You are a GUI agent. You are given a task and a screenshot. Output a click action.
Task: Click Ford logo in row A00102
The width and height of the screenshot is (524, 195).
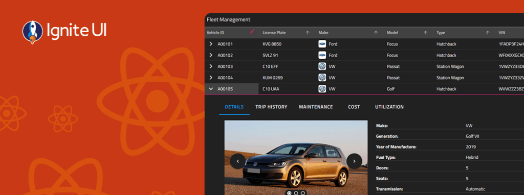(322, 55)
